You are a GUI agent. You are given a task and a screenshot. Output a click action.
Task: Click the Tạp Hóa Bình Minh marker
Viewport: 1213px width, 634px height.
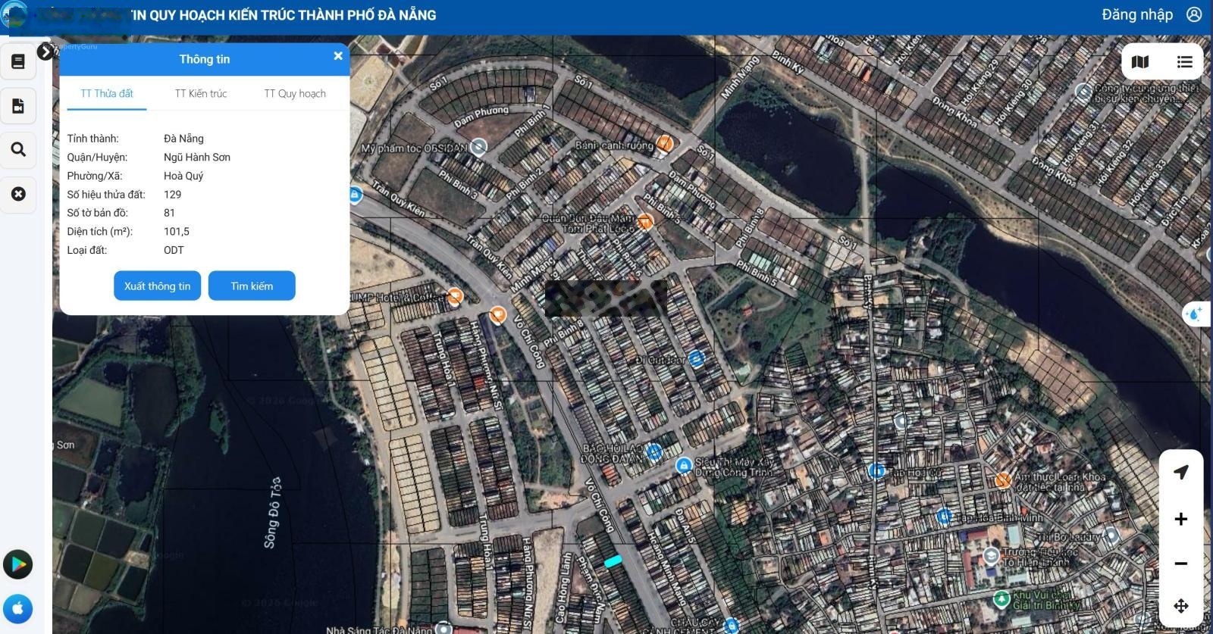[944, 517]
